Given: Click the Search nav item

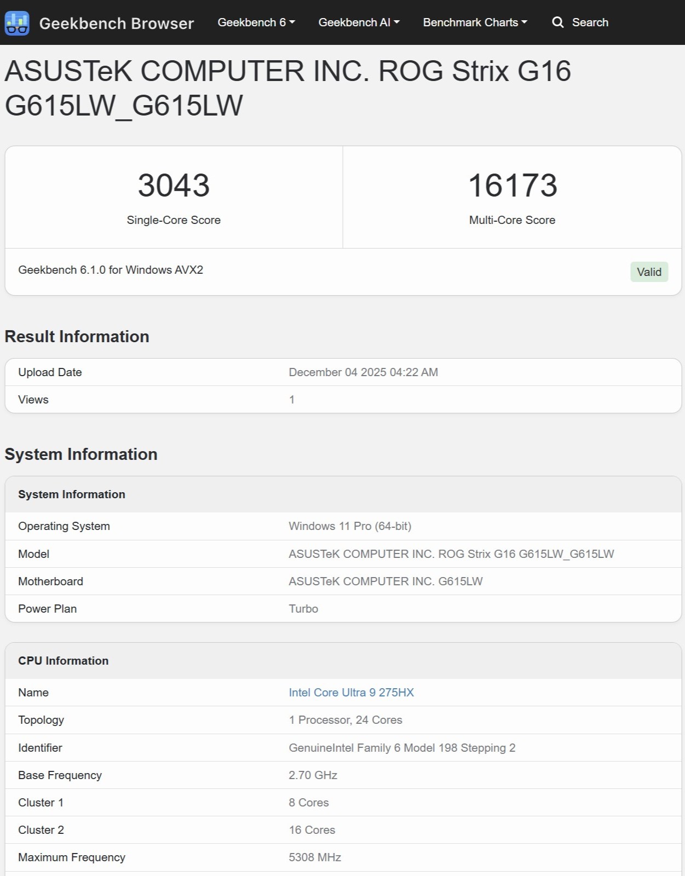Looking at the screenshot, I should [580, 22].
